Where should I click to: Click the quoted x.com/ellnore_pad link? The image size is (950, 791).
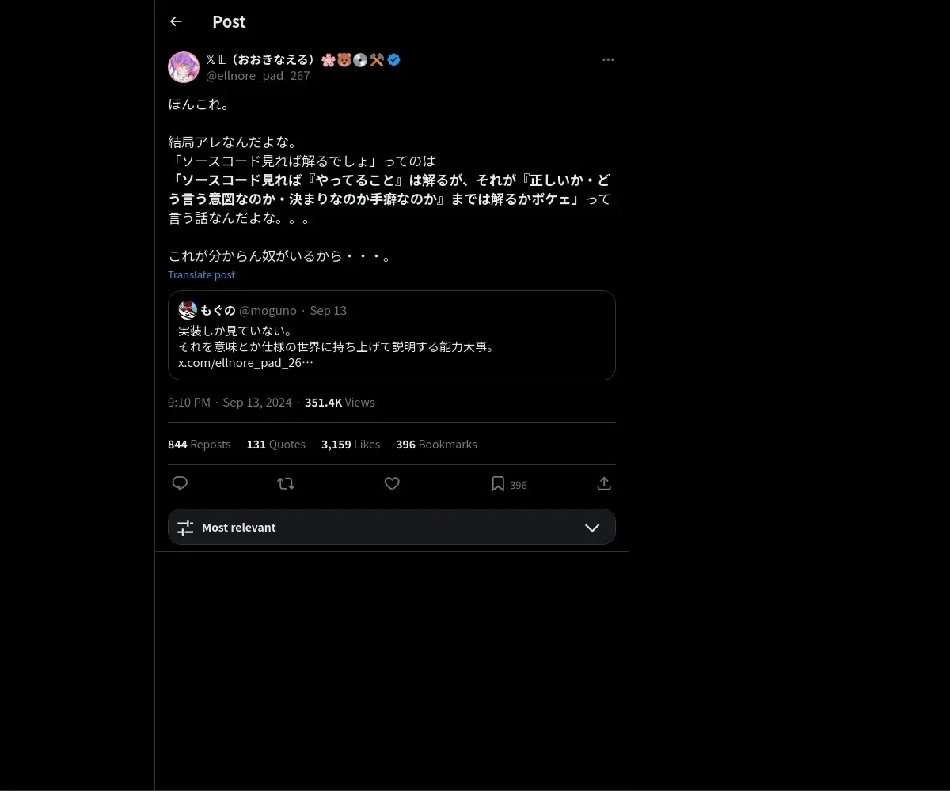pyautogui.click(x=245, y=363)
